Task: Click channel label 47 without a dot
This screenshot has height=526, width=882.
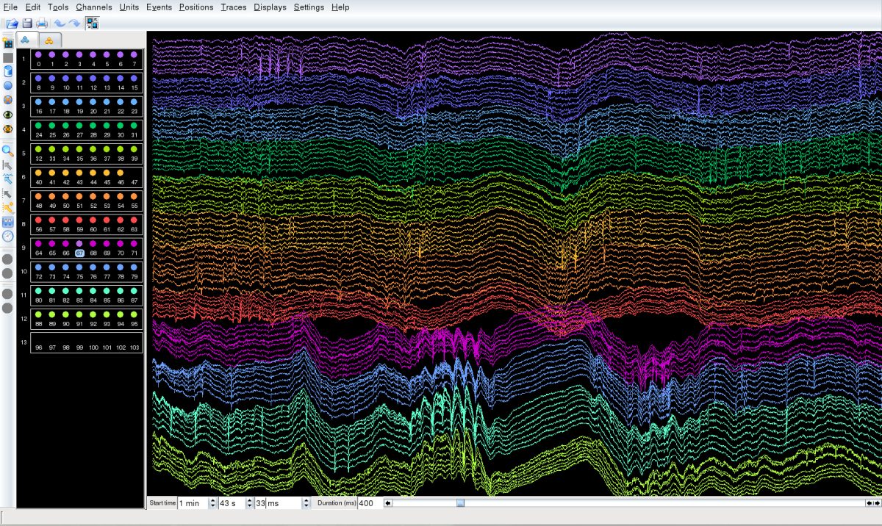Action: 135,182
